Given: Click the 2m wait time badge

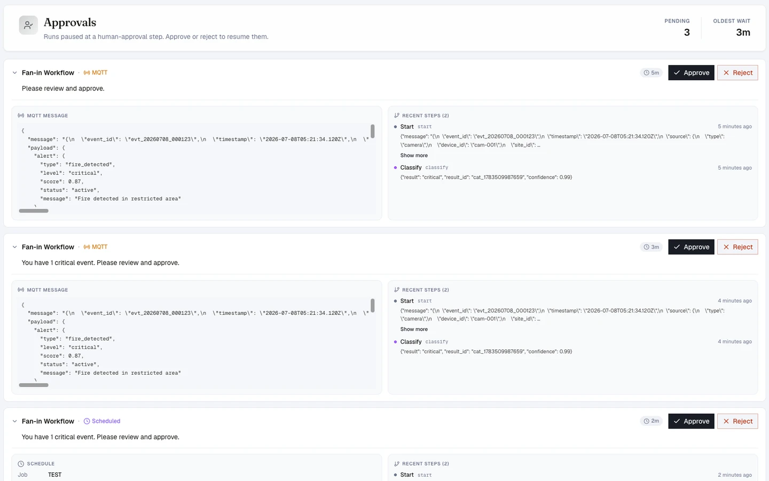Looking at the screenshot, I should tap(651, 421).
